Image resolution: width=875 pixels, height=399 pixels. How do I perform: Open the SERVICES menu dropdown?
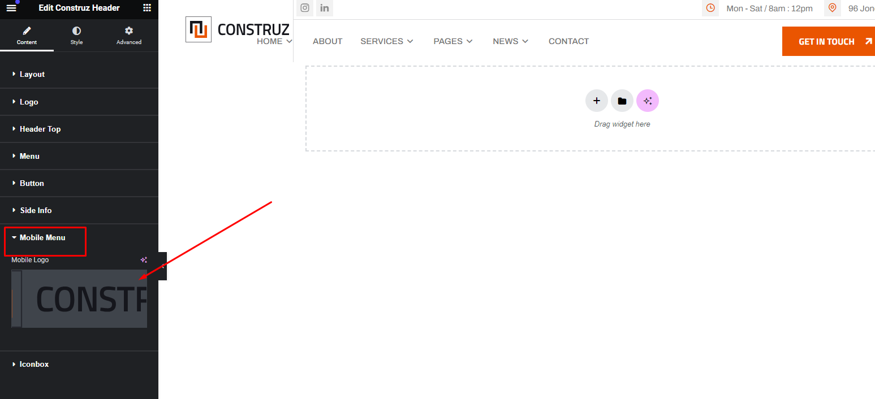pyautogui.click(x=387, y=41)
